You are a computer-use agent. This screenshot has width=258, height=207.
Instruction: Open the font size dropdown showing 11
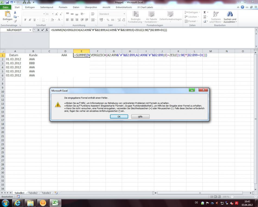(53, 14)
